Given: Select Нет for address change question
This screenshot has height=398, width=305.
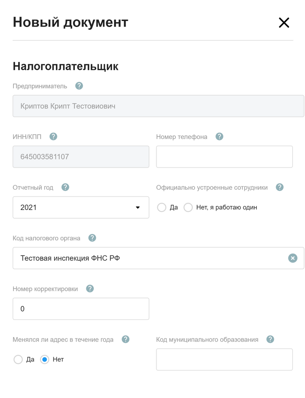Looking at the screenshot, I should 45,360.
